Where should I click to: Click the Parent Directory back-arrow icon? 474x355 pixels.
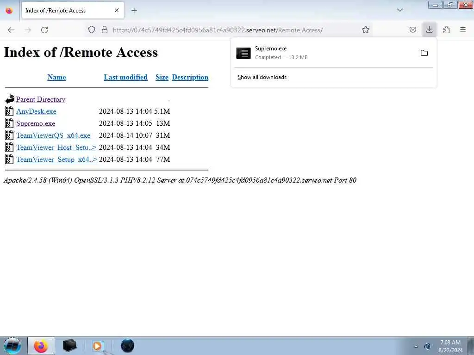[10, 99]
